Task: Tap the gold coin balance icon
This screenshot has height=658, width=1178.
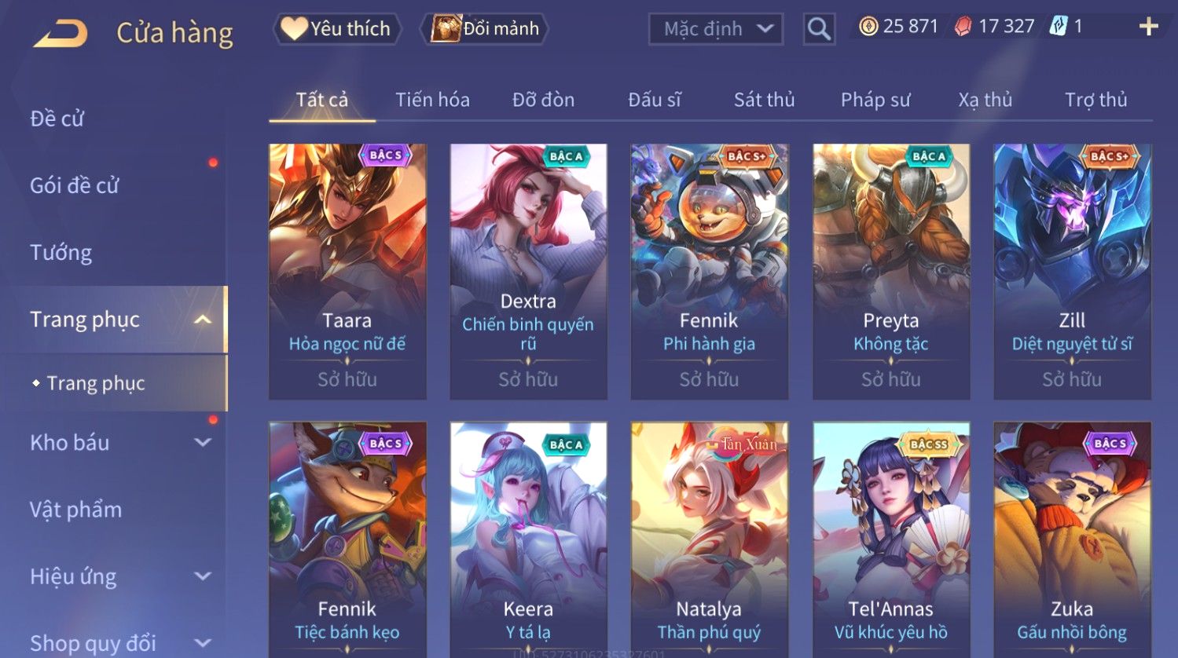Action: pos(868,27)
